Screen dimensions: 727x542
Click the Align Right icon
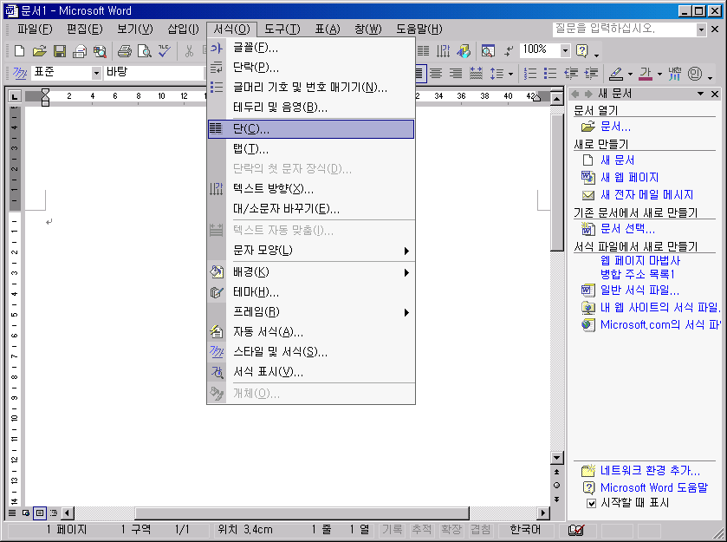click(456, 74)
